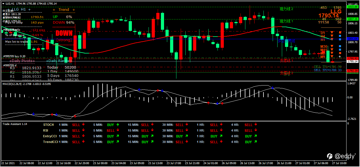Select the SELL TP2=1789.33 label
The image size is (360, 167).
pyautogui.click(x=328, y=70)
